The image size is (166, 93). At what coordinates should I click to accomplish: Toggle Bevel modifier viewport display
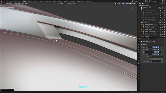tap(157, 52)
